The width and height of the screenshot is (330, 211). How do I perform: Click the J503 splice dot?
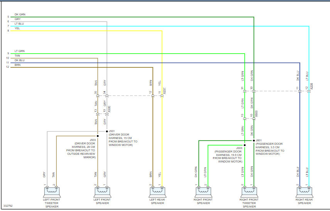pyautogui.click(x=98, y=136)
